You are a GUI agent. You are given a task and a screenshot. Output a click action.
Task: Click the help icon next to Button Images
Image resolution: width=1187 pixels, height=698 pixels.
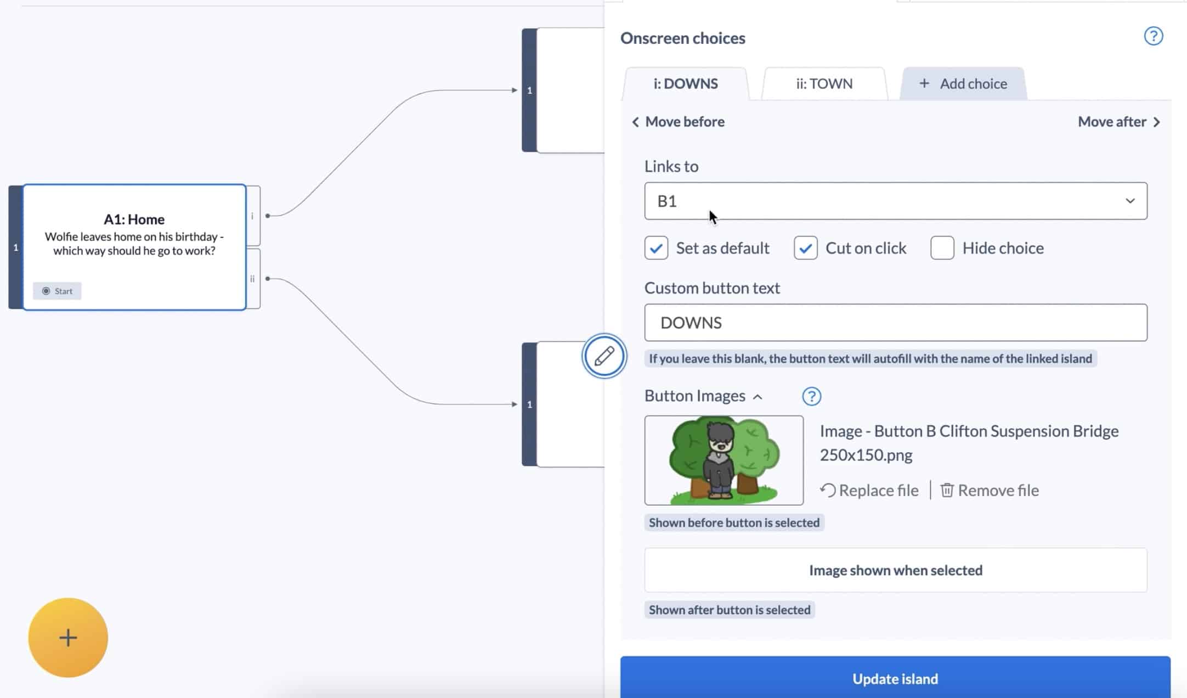[812, 396]
